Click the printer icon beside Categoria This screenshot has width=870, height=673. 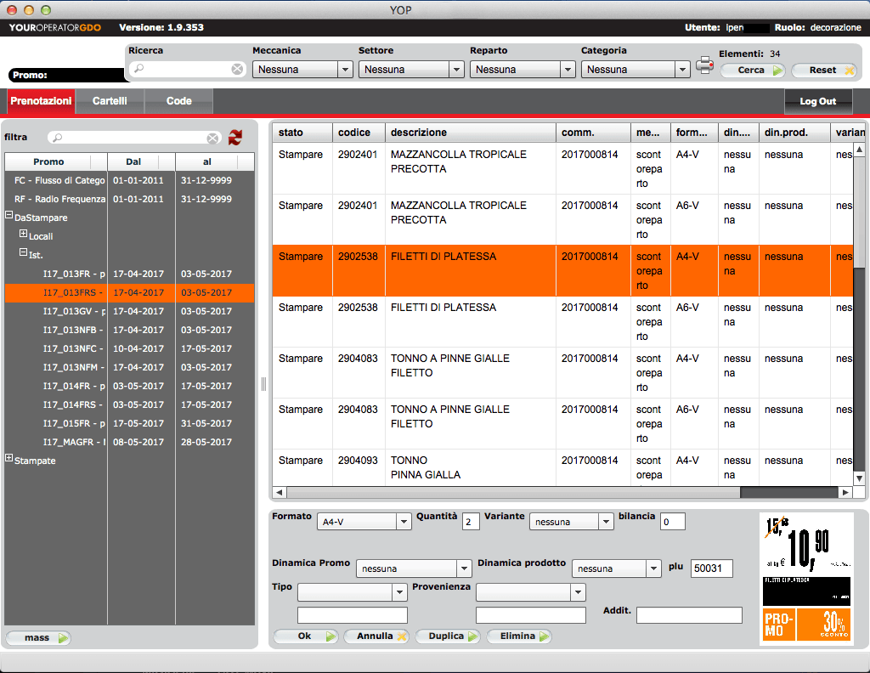click(704, 65)
